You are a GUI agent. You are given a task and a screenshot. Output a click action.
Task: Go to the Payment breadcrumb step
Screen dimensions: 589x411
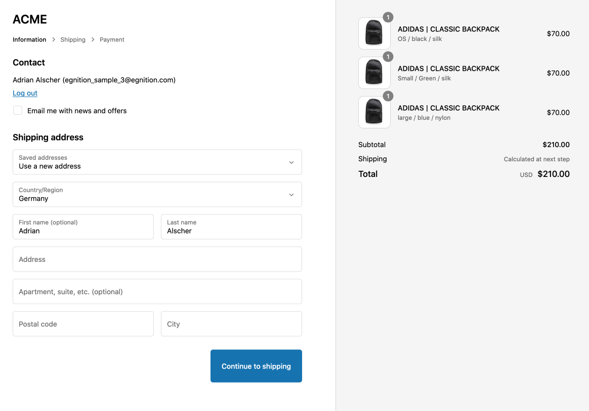point(112,39)
